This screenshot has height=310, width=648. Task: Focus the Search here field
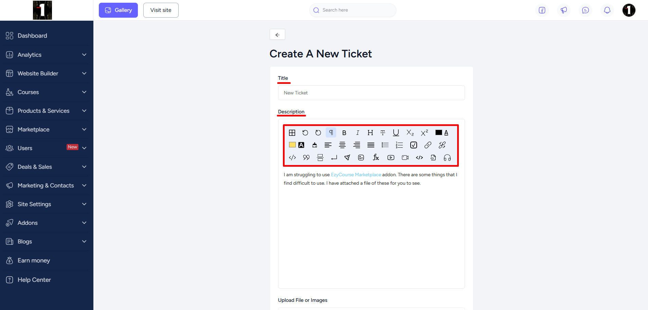[353, 10]
